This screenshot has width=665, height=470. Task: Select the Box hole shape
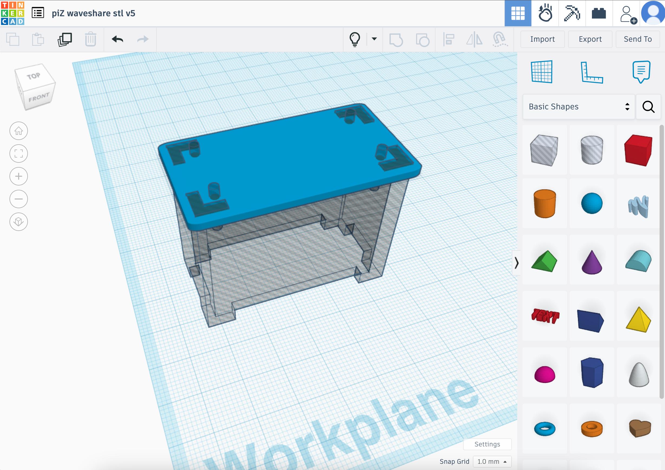tap(545, 150)
